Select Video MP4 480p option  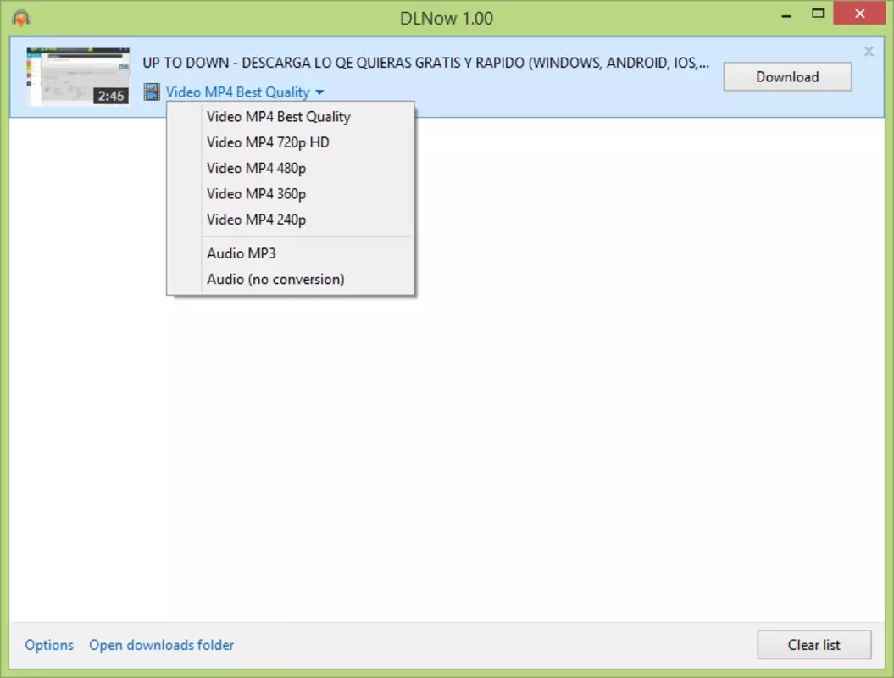pyautogui.click(x=291, y=168)
